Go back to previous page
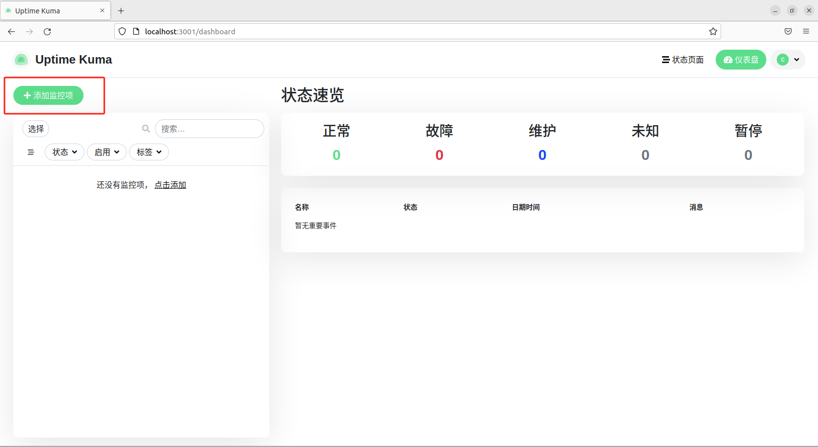The width and height of the screenshot is (818, 447). coord(11,31)
